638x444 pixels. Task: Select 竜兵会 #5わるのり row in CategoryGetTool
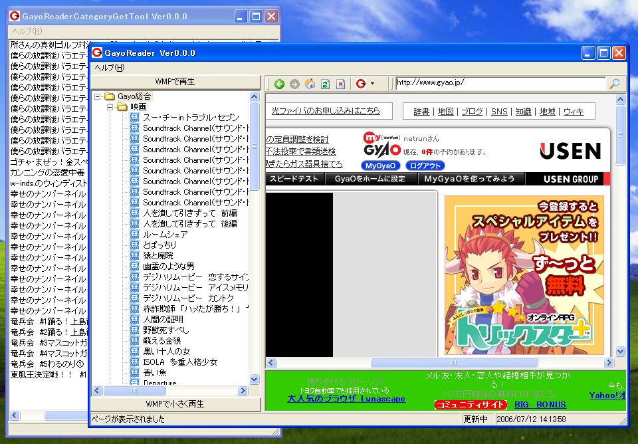point(49,364)
